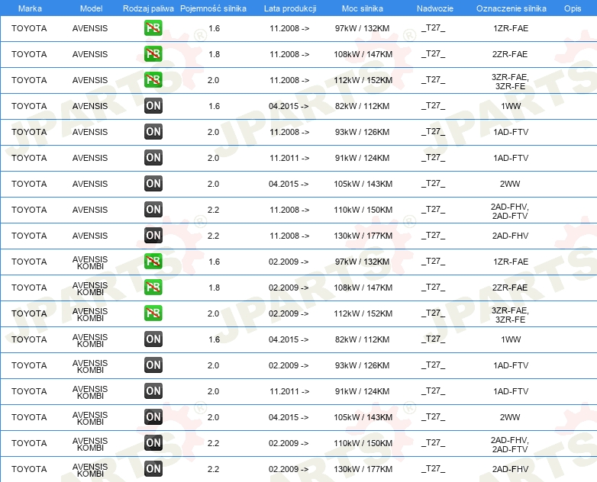Click 108kW / 147KM in 11.2008 Avensis row
The height and width of the screenshot is (482, 597).
(x=363, y=54)
